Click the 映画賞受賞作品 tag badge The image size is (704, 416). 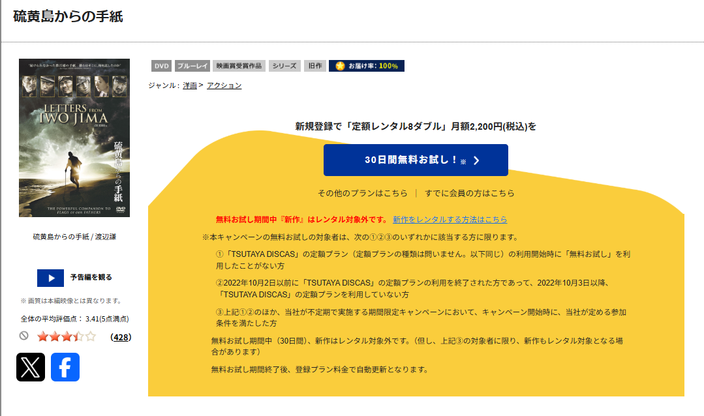pos(239,66)
